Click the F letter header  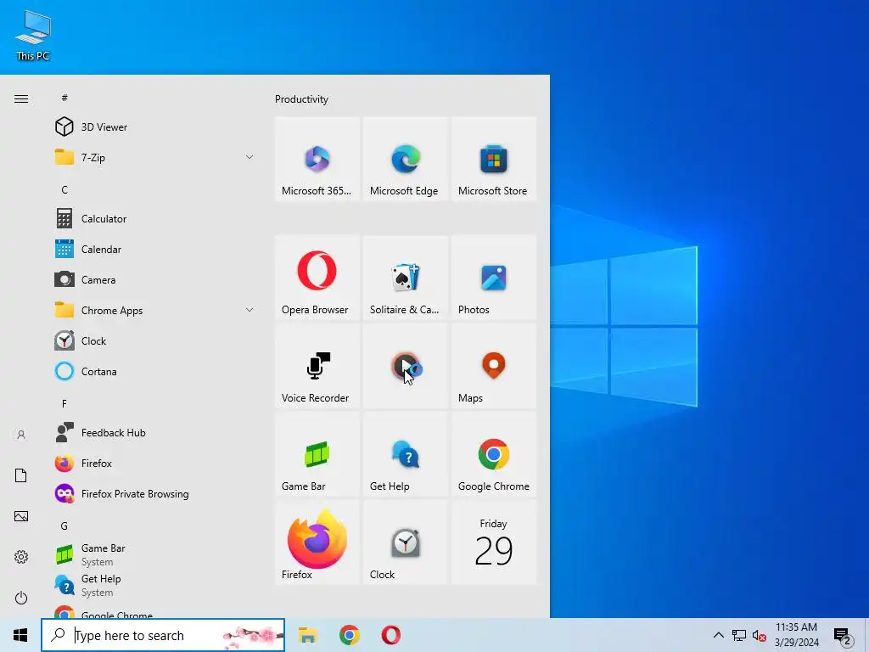tap(64, 403)
